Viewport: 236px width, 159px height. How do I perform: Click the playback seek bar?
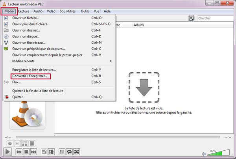118,137
